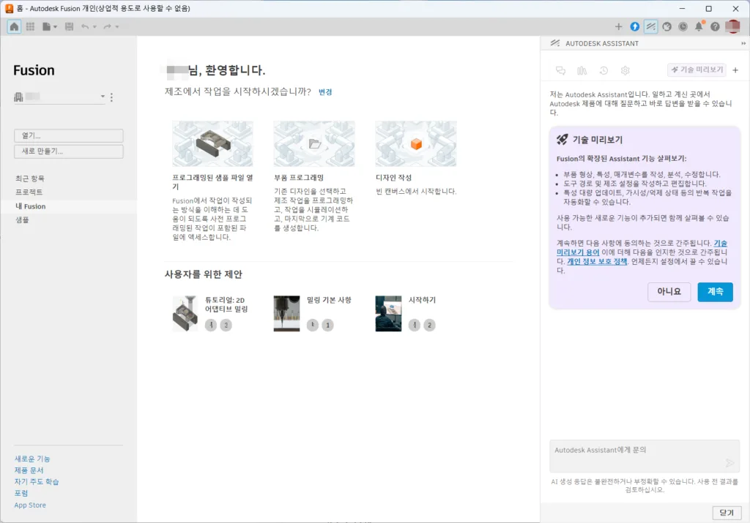Select 샘플 in the sidebar
The height and width of the screenshot is (523, 750).
point(22,219)
